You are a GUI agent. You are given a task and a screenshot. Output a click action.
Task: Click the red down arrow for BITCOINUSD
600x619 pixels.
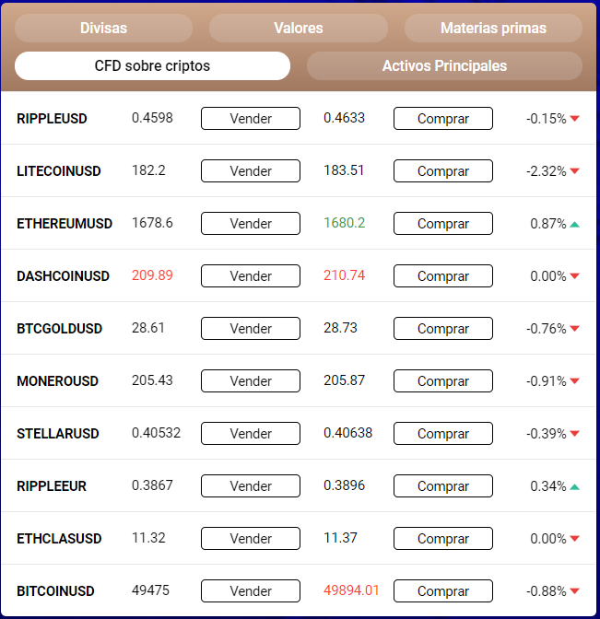coord(574,591)
